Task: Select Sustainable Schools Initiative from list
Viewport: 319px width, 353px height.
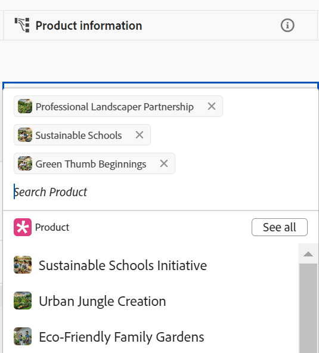Action: coord(151,265)
